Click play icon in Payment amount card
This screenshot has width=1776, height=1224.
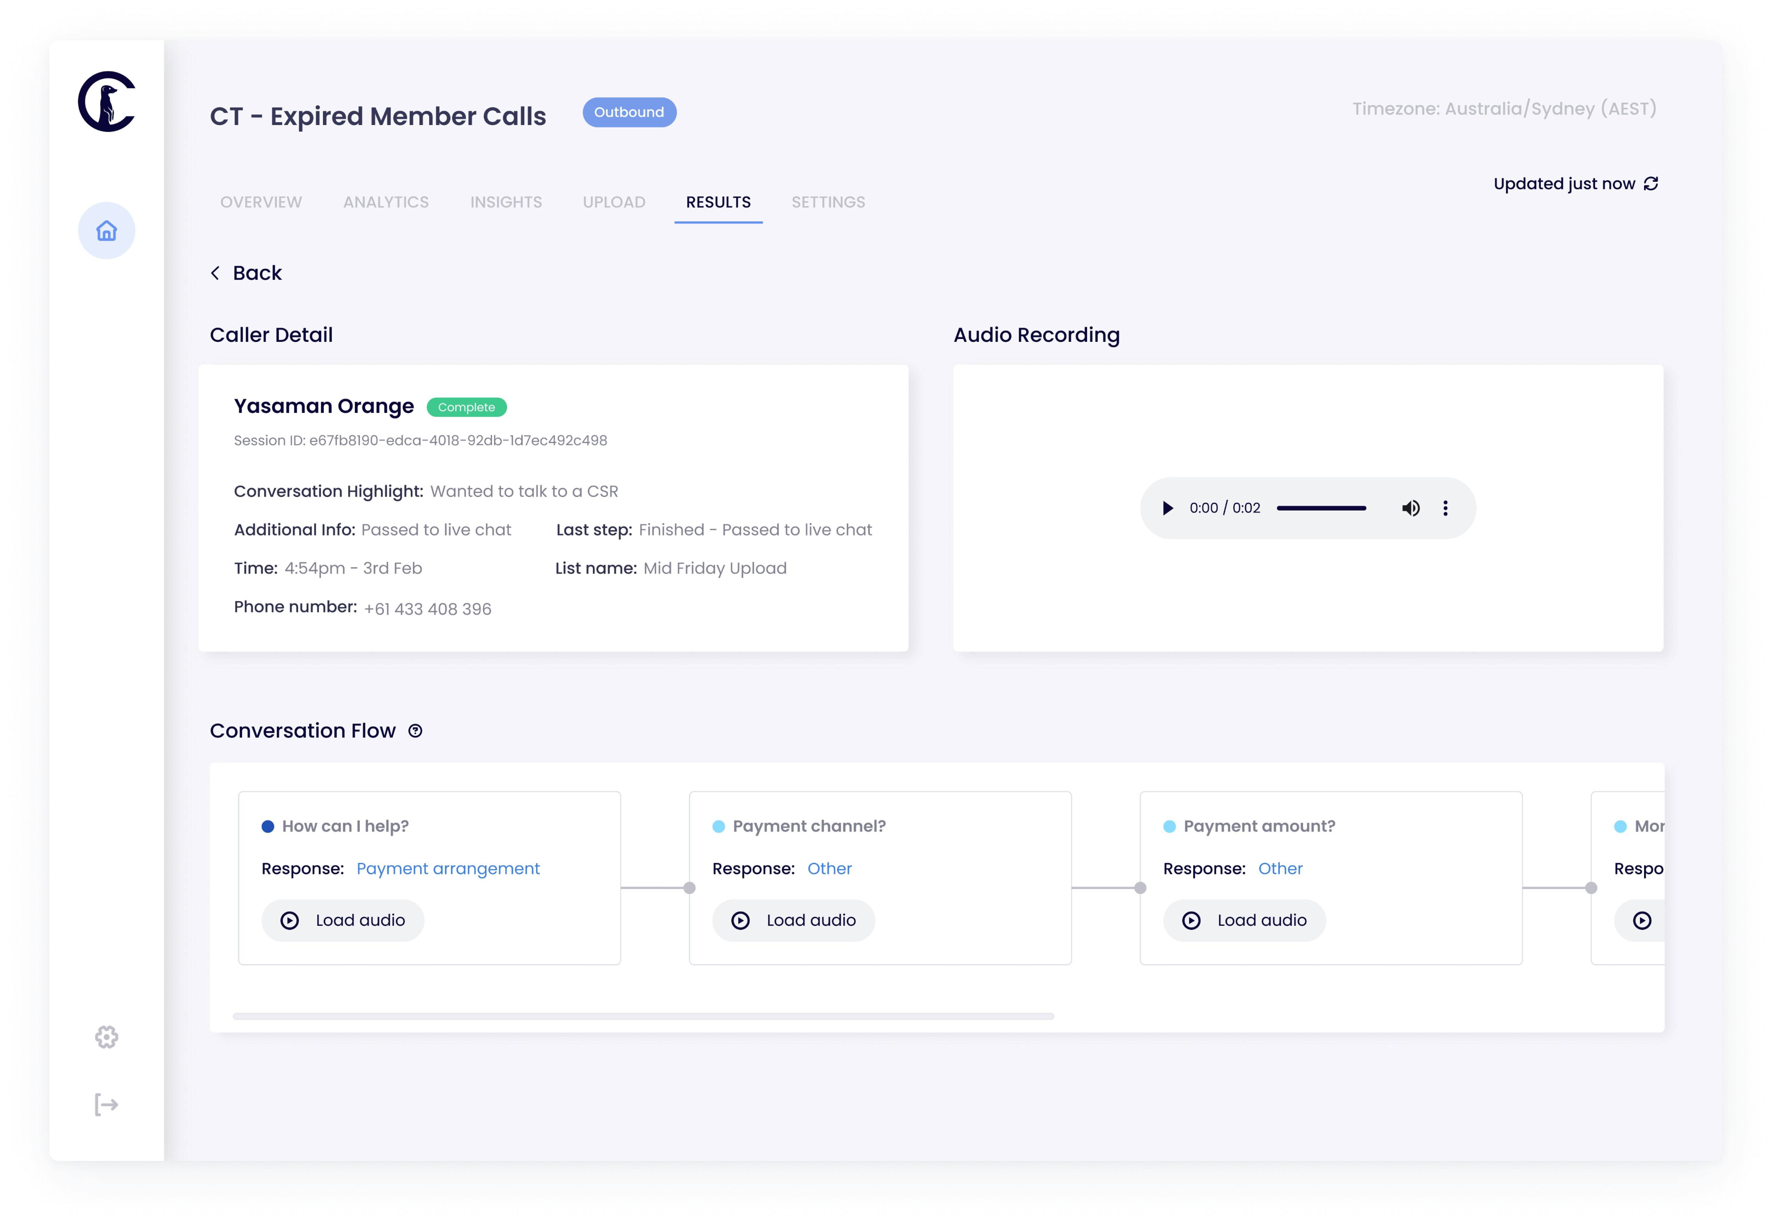click(x=1192, y=920)
